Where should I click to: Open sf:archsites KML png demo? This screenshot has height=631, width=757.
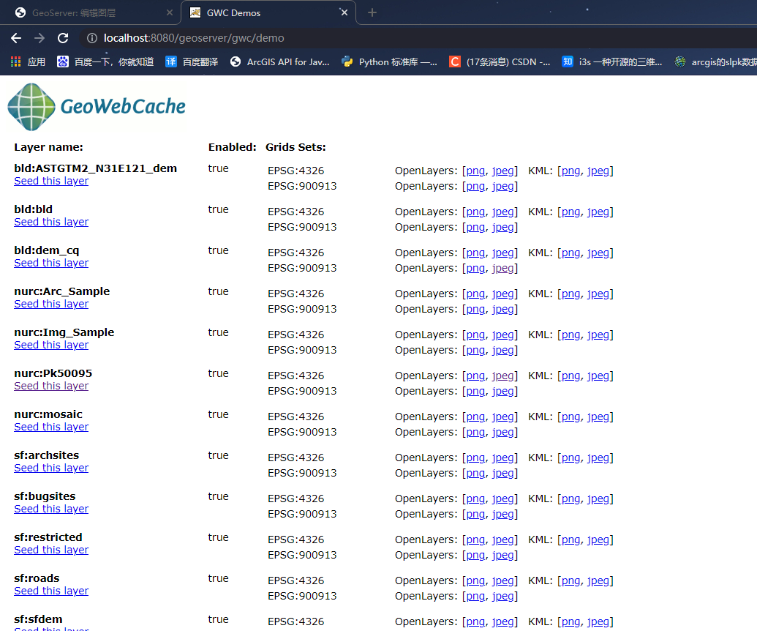(570, 458)
